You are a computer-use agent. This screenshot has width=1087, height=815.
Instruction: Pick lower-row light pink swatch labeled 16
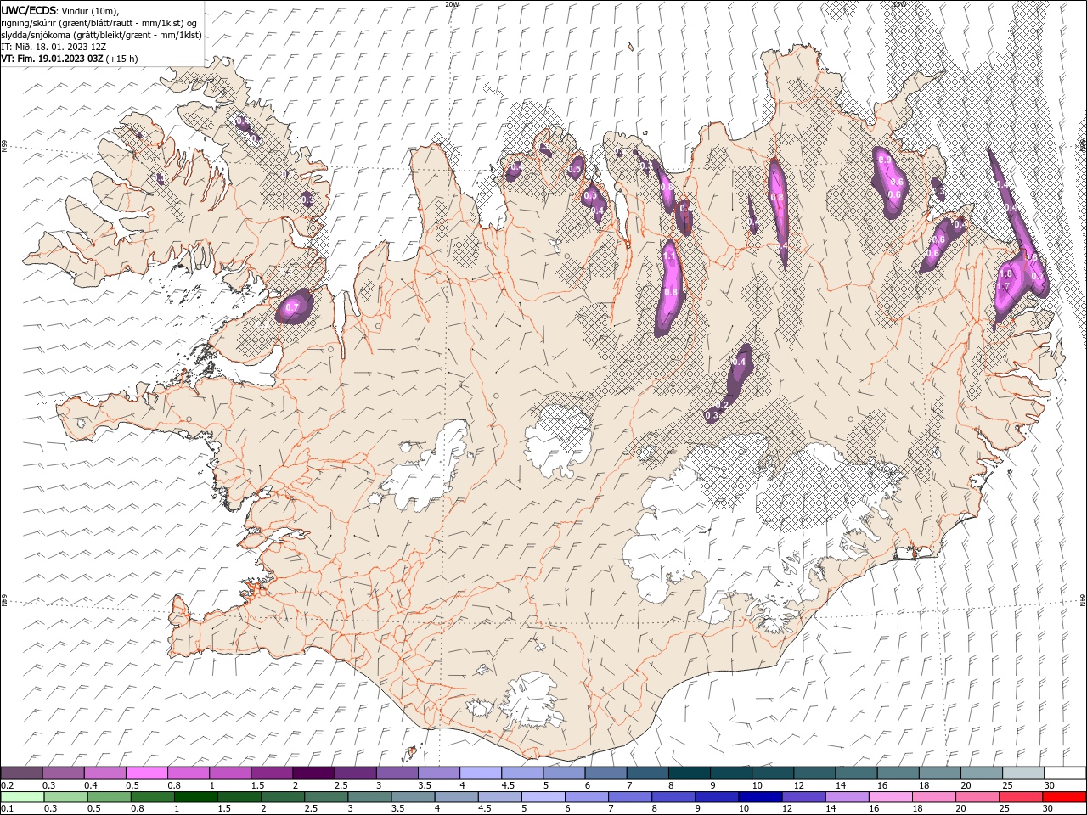coord(889,797)
